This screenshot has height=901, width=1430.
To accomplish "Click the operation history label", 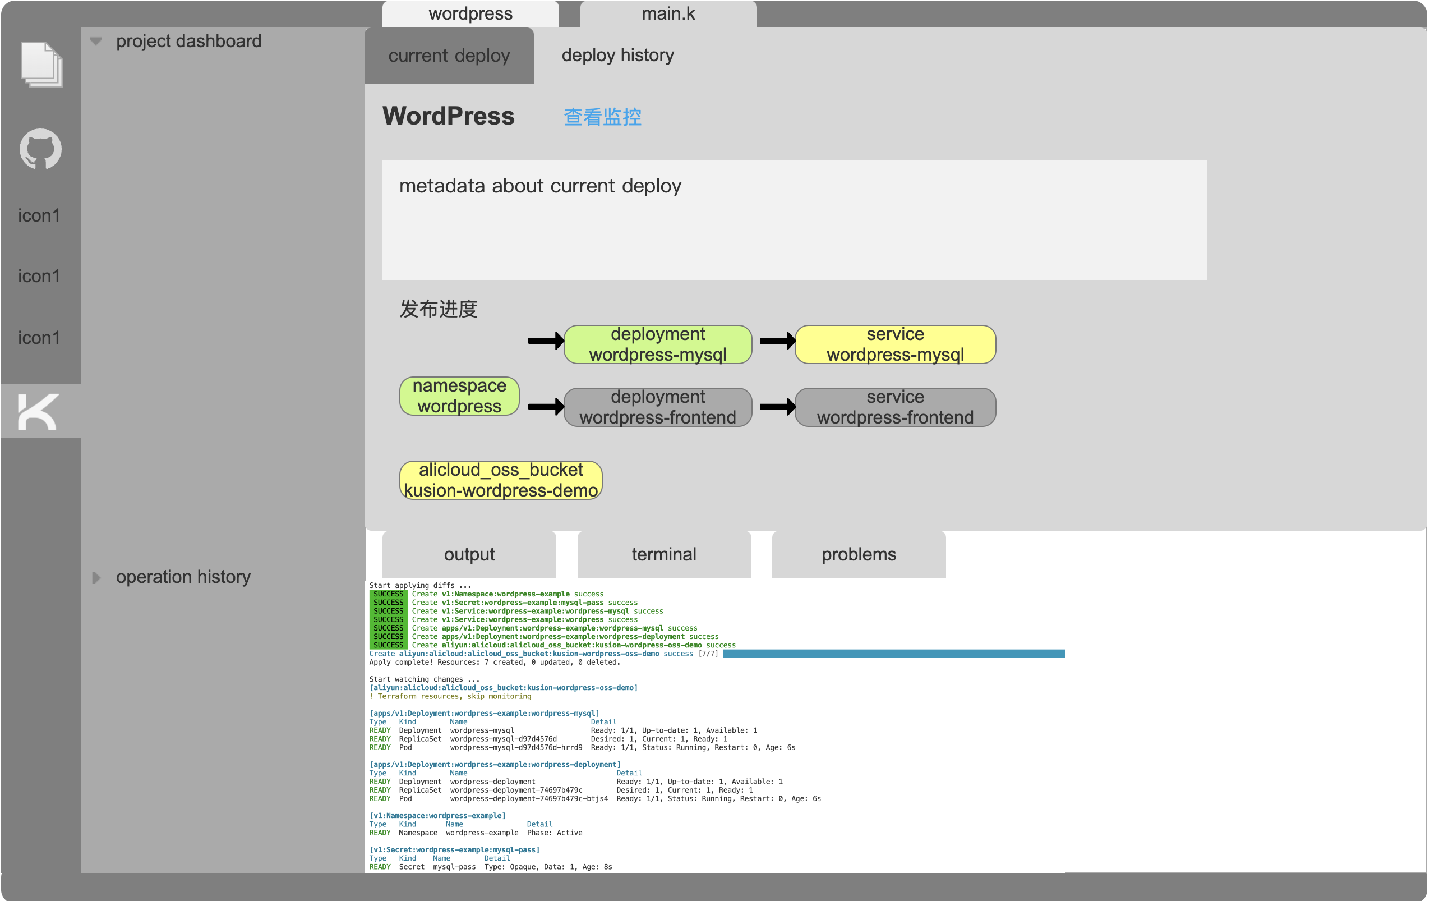I will 183,577.
